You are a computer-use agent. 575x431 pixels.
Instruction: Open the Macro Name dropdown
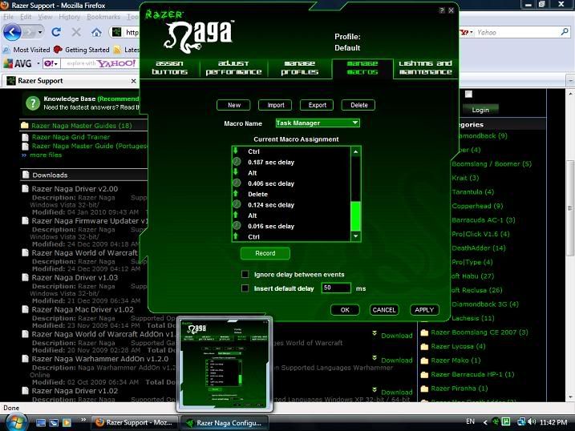click(x=355, y=123)
